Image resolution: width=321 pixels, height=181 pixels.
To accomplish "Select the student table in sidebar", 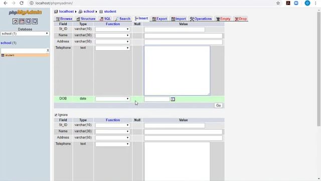I will tap(10, 55).
